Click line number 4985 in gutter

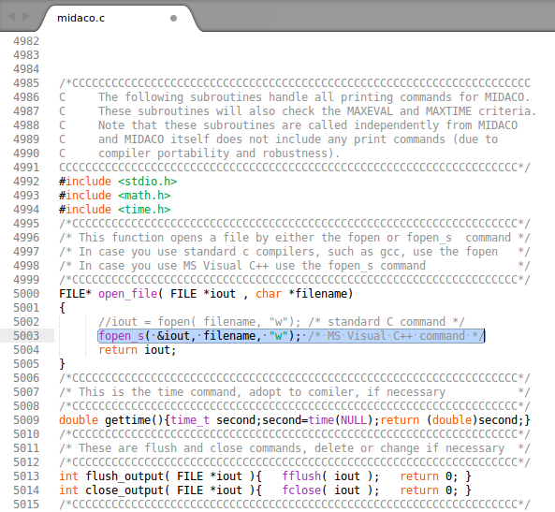point(26,83)
